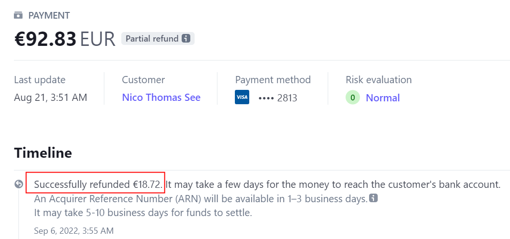Click the payment icon beside the PAYMENT label
The width and height of the screenshot is (510, 239).
18,15
